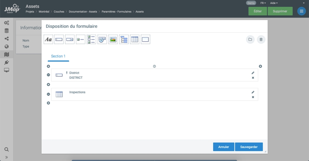
Task: Add a text input field component
Action: point(59,39)
